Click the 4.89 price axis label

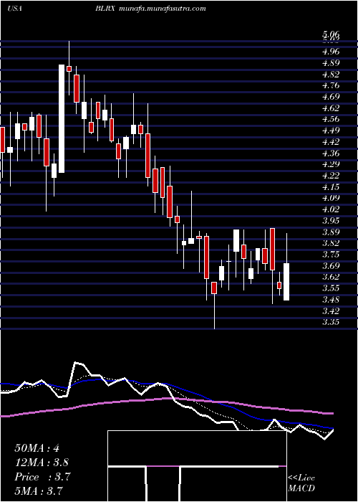[331, 63]
